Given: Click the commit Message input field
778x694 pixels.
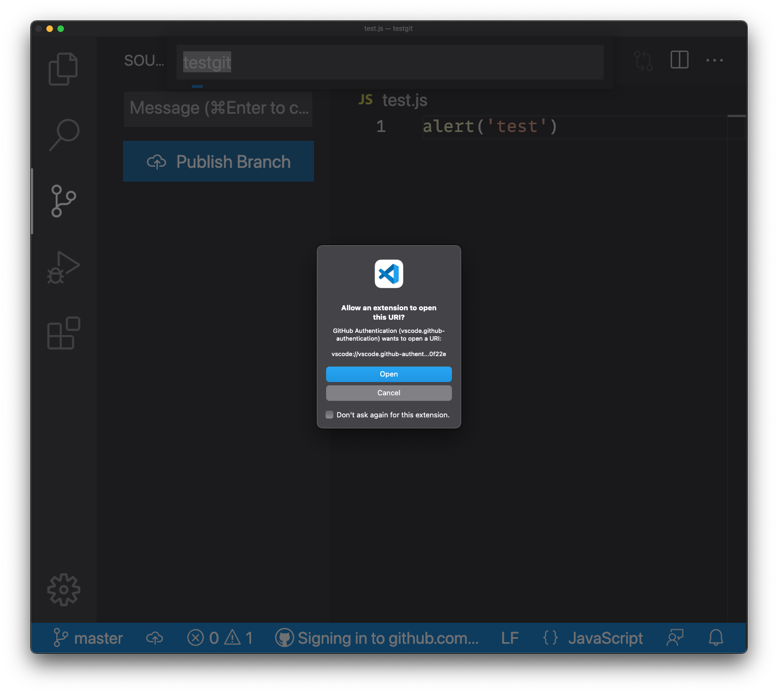Looking at the screenshot, I should (218, 108).
